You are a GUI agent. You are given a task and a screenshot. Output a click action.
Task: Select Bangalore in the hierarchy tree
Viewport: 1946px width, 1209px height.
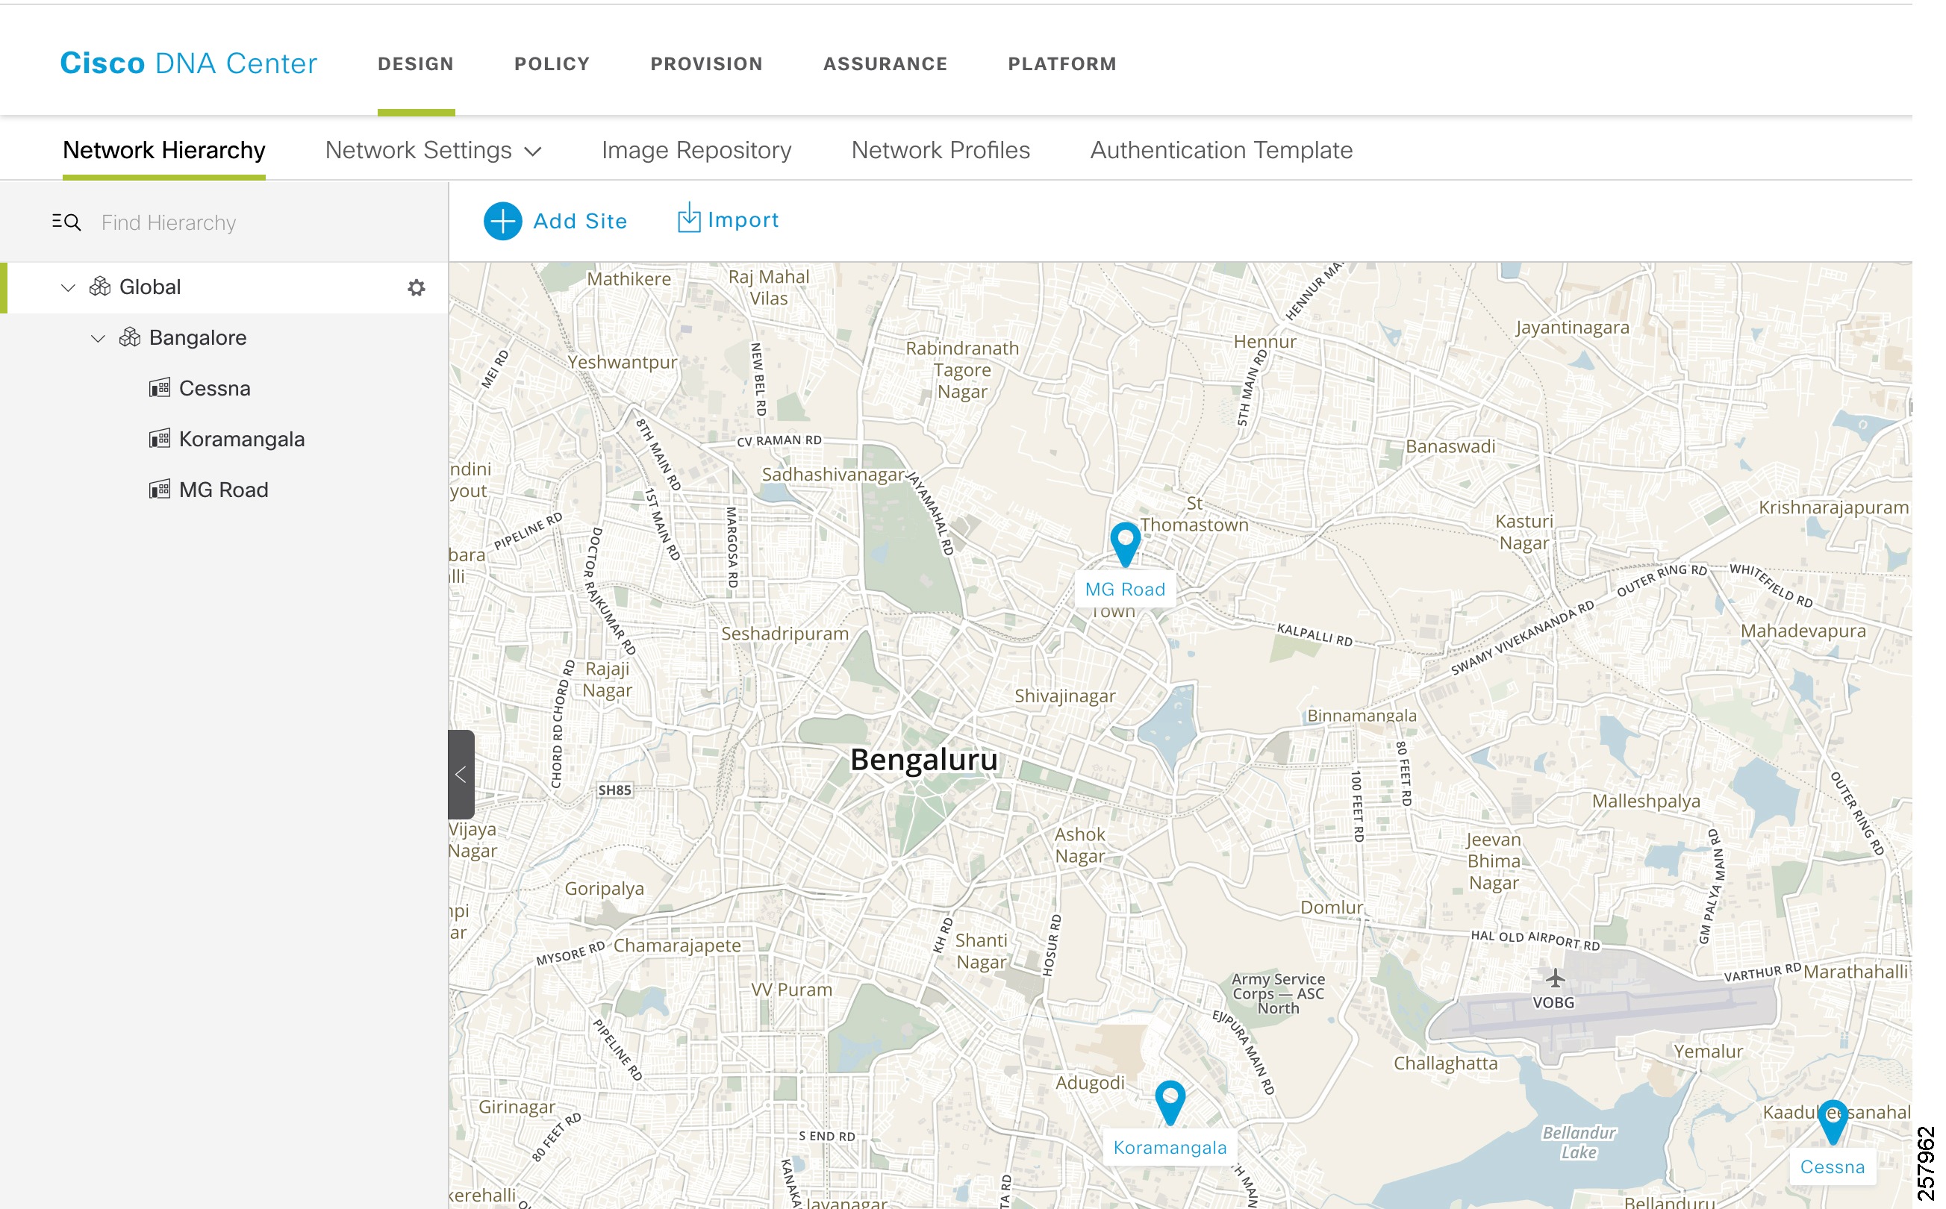point(198,337)
